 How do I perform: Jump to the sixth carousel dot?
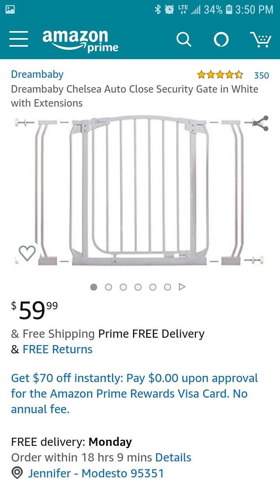(168, 287)
